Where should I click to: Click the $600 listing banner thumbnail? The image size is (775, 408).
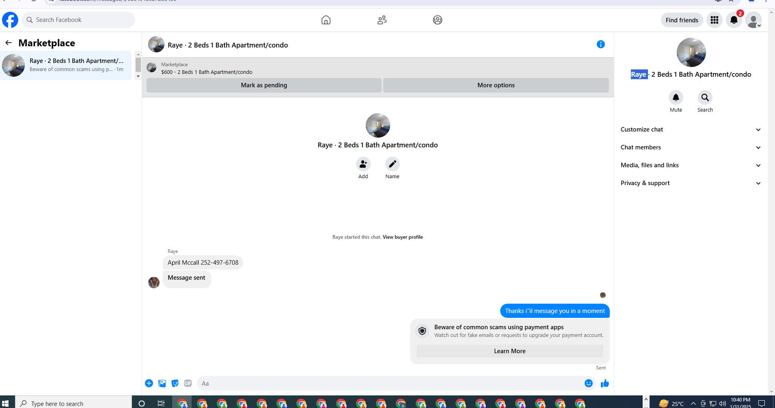coord(151,67)
